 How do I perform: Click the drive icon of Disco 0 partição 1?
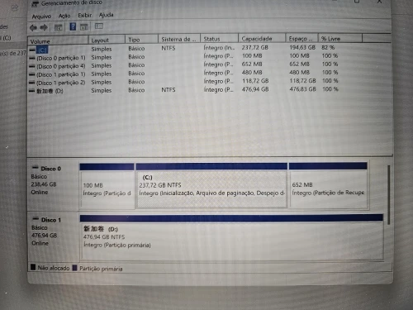pyautogui.click(x=32, y=58)
